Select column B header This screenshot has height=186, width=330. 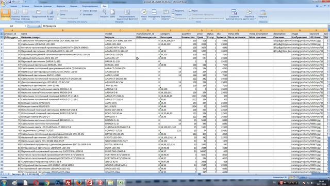[62, 30]
